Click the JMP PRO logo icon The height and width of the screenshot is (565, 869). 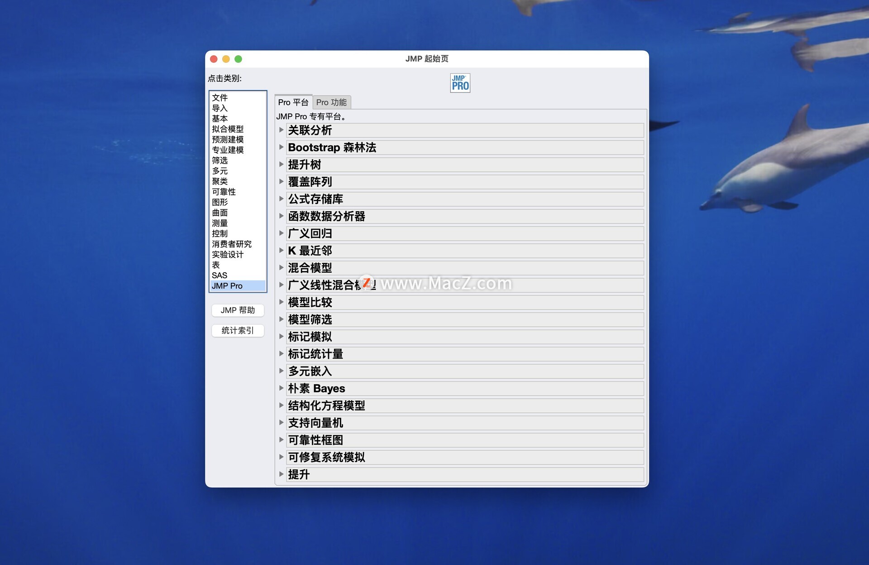[x=460, y=83]
